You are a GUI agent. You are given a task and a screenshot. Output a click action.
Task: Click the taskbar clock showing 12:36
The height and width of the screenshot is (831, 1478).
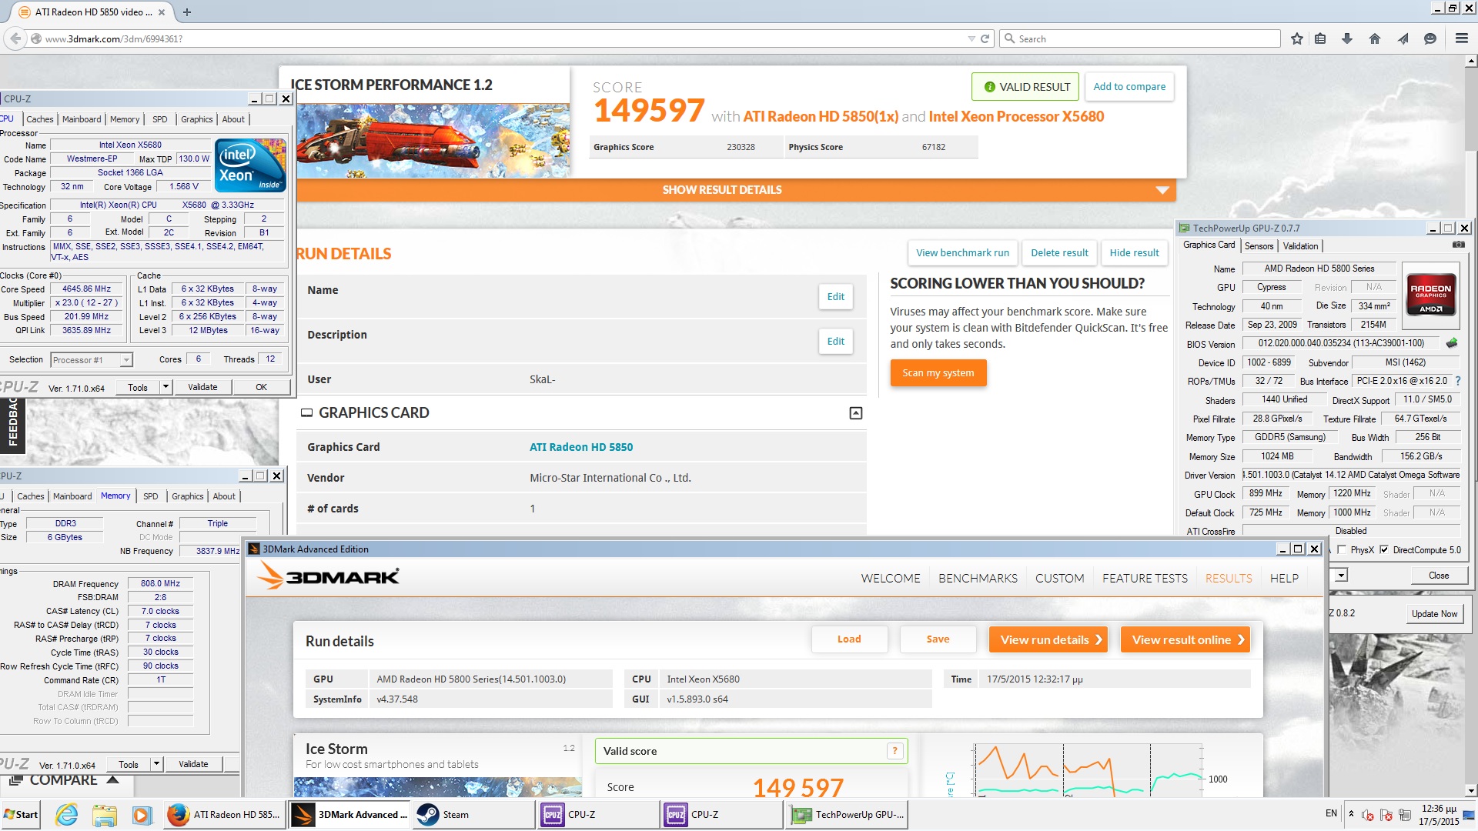[x=1439, y=814]
